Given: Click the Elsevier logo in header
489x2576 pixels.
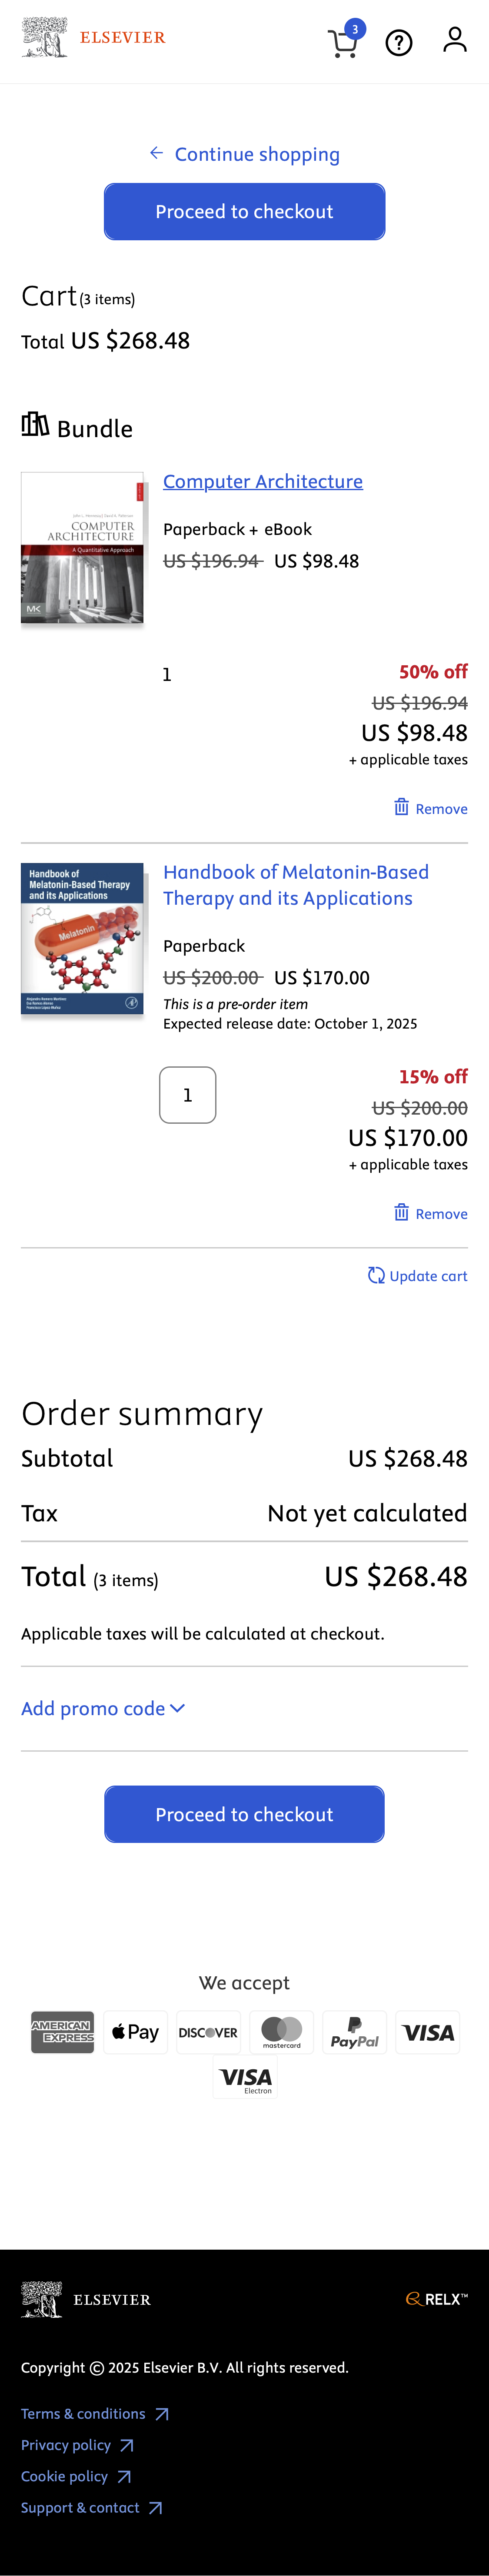Looking at the screenshot, I should click(x=94, y=38).
